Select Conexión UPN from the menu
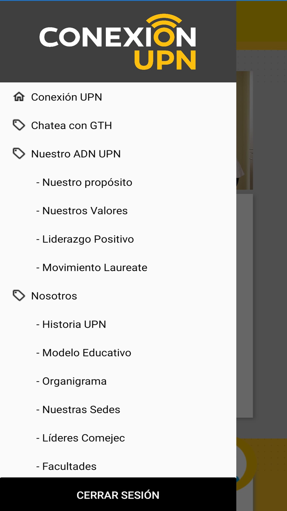Viewport: 287px width, 511px height. tap(67, 97)
